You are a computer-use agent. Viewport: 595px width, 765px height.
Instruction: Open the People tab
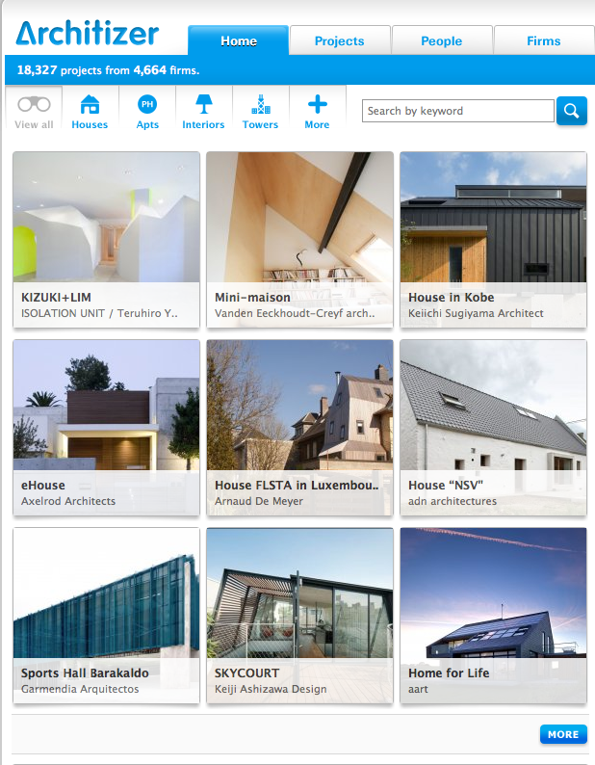(442, 41)
